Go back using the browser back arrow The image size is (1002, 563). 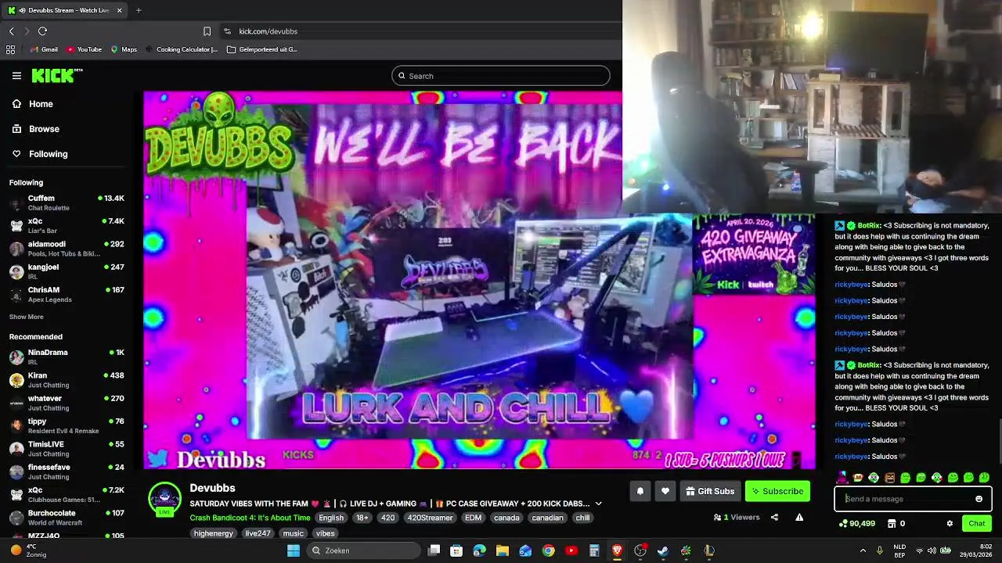pyautogui.click(x=11, y=31)
